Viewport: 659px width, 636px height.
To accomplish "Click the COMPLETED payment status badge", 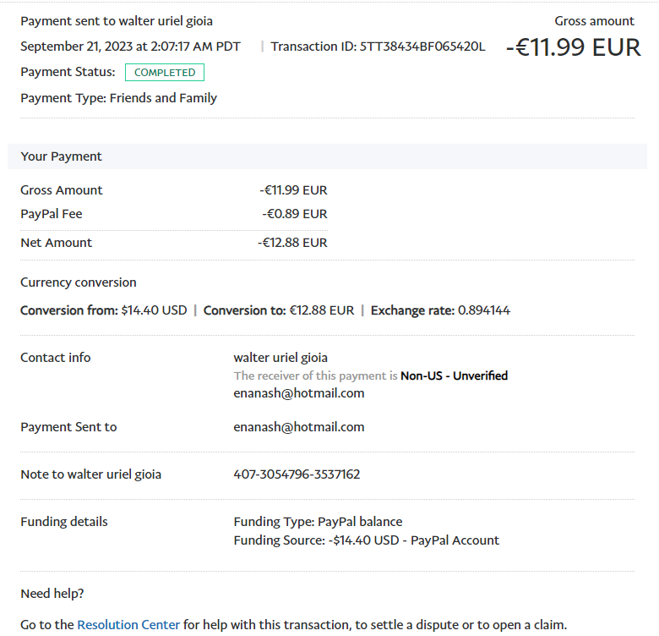I will click(x=165, y=73).
